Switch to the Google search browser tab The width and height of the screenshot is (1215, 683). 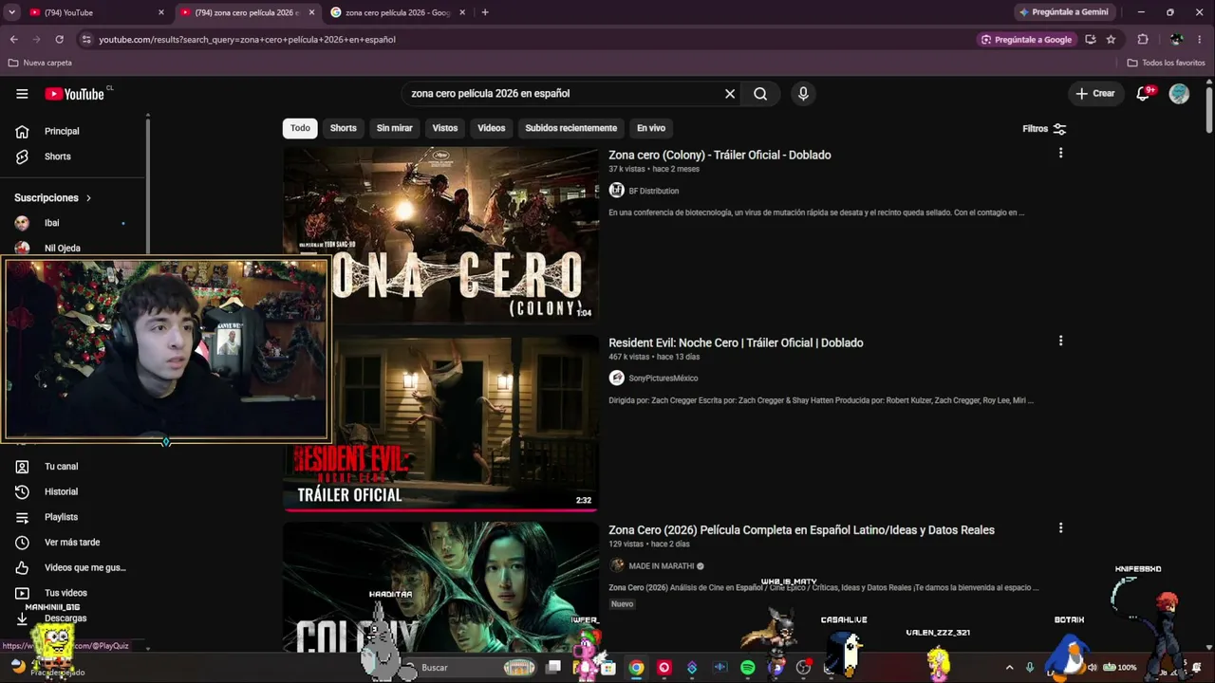point(397,12)
